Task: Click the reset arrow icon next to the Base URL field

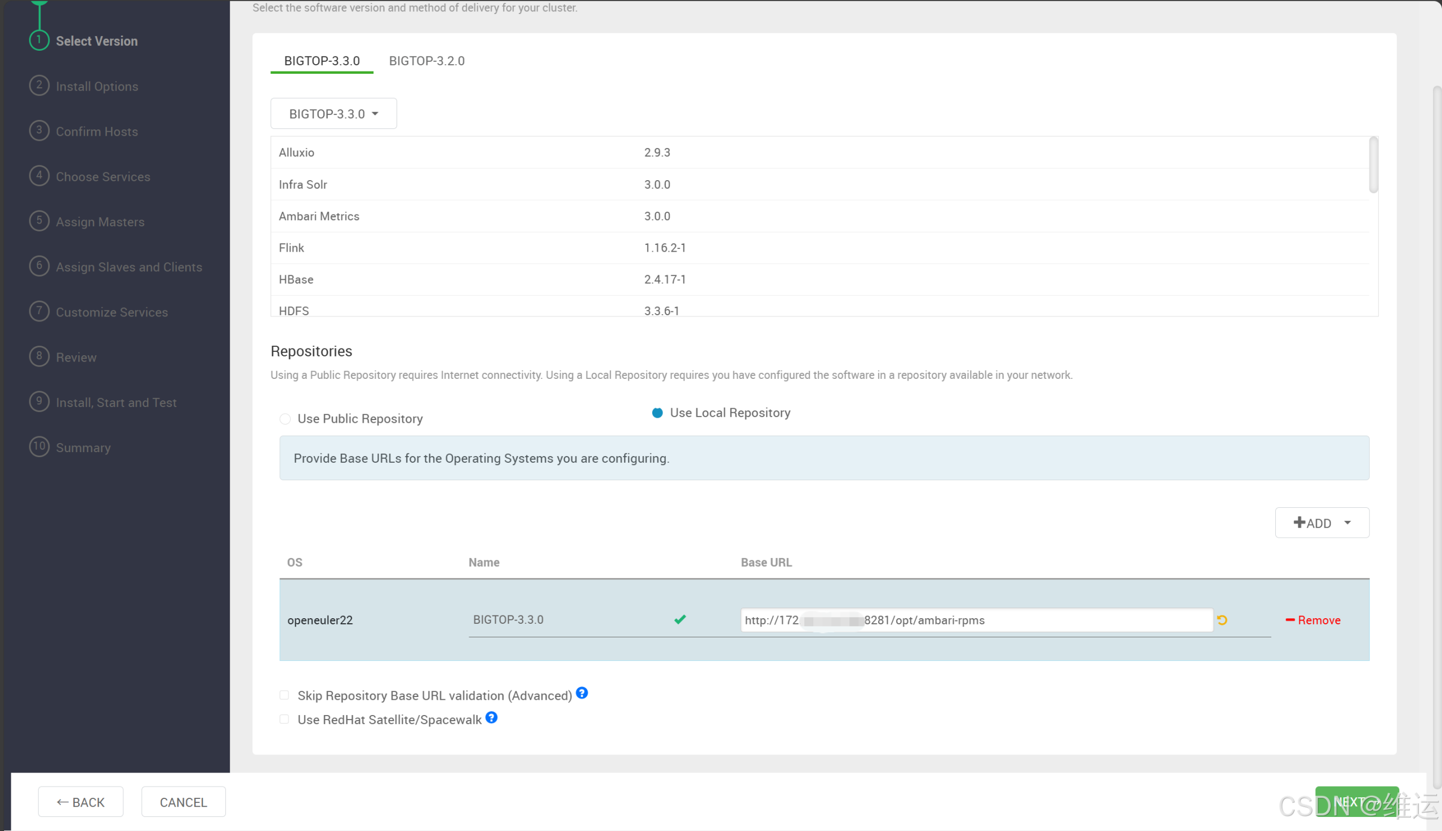Action: click(1222, 620)
